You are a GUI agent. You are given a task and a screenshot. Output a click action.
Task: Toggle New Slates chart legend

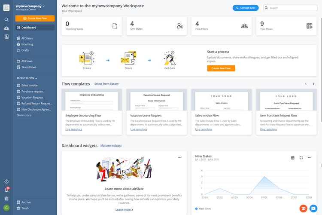(203, 209)
